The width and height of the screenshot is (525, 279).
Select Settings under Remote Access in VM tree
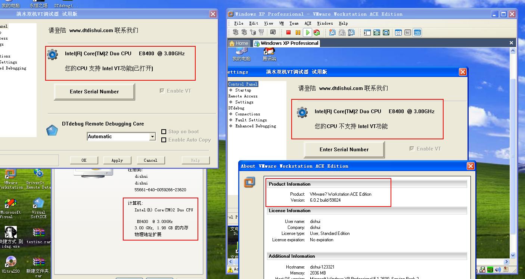click(x=244, y=102)
